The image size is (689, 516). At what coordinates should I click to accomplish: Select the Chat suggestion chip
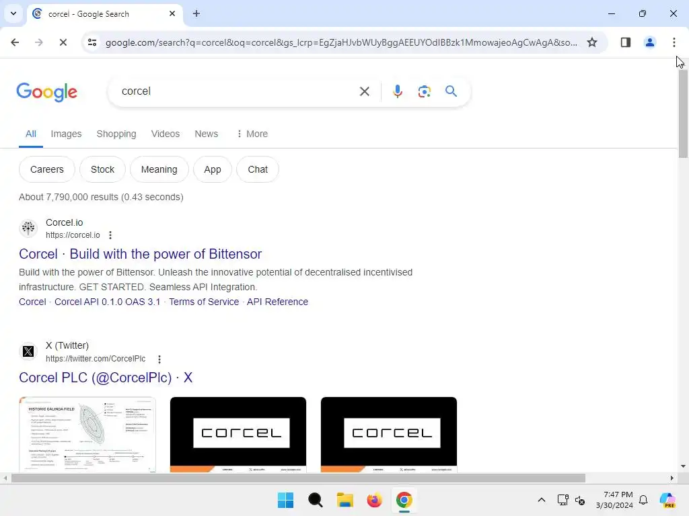click(258, 169)
